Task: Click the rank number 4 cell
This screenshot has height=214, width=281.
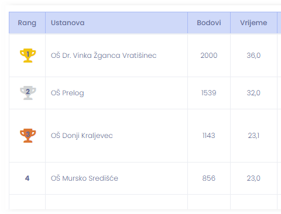Action: pos(27,178)
